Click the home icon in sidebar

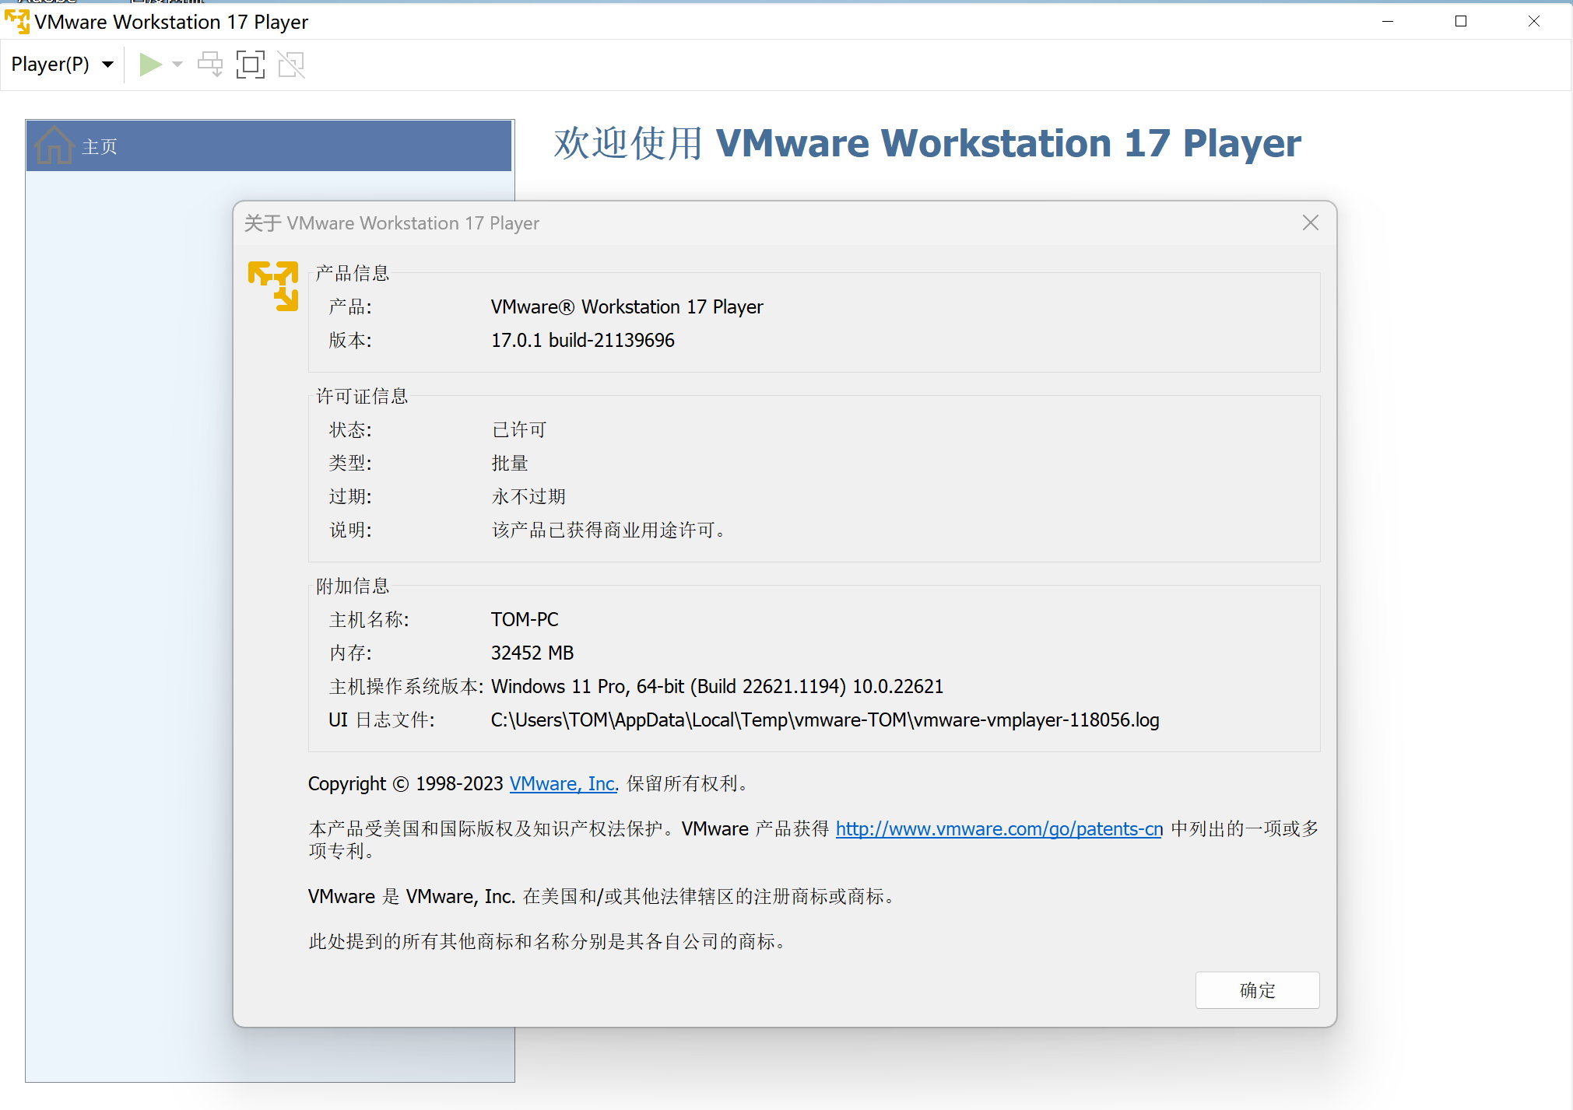[54, 145]
